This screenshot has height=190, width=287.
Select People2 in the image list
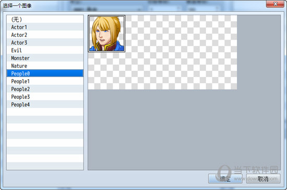(x=45, y=89)
